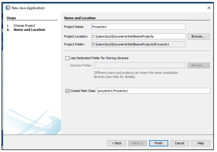The width and height of the screenshot is (217, 152).
Task: Edit the main class name proyecto1.Proyecto1
Action: click(154, 91)
